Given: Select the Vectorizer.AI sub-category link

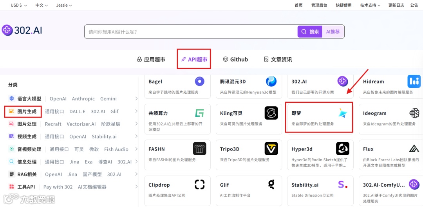Looking at the screenshot, I should pyautogui.click(x=81, y=124).
